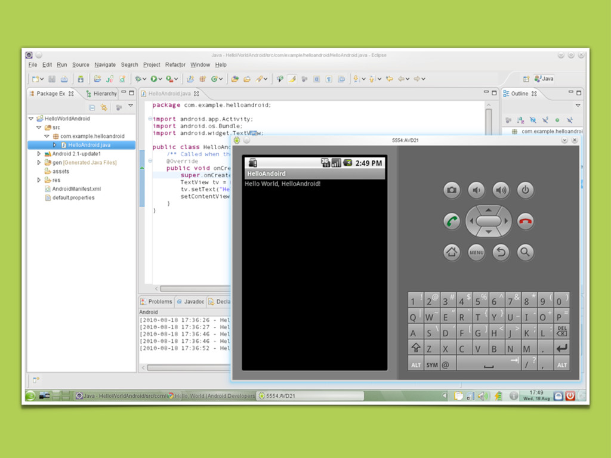Lower volume with emulator volume-down button
The width and height of the screenshot is (611, 458).
[x=476, y=190]
